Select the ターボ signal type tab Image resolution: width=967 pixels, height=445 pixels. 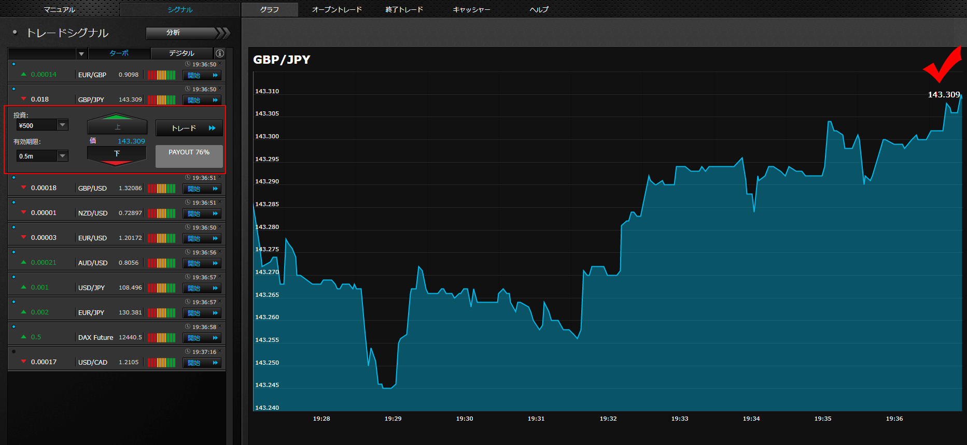(119, 53)
